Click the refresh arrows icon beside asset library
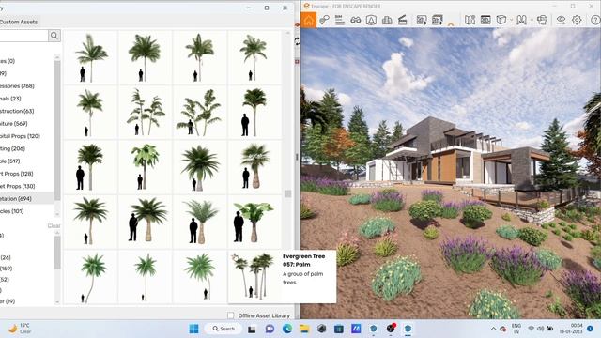The image size is (601, 338). 297,41
